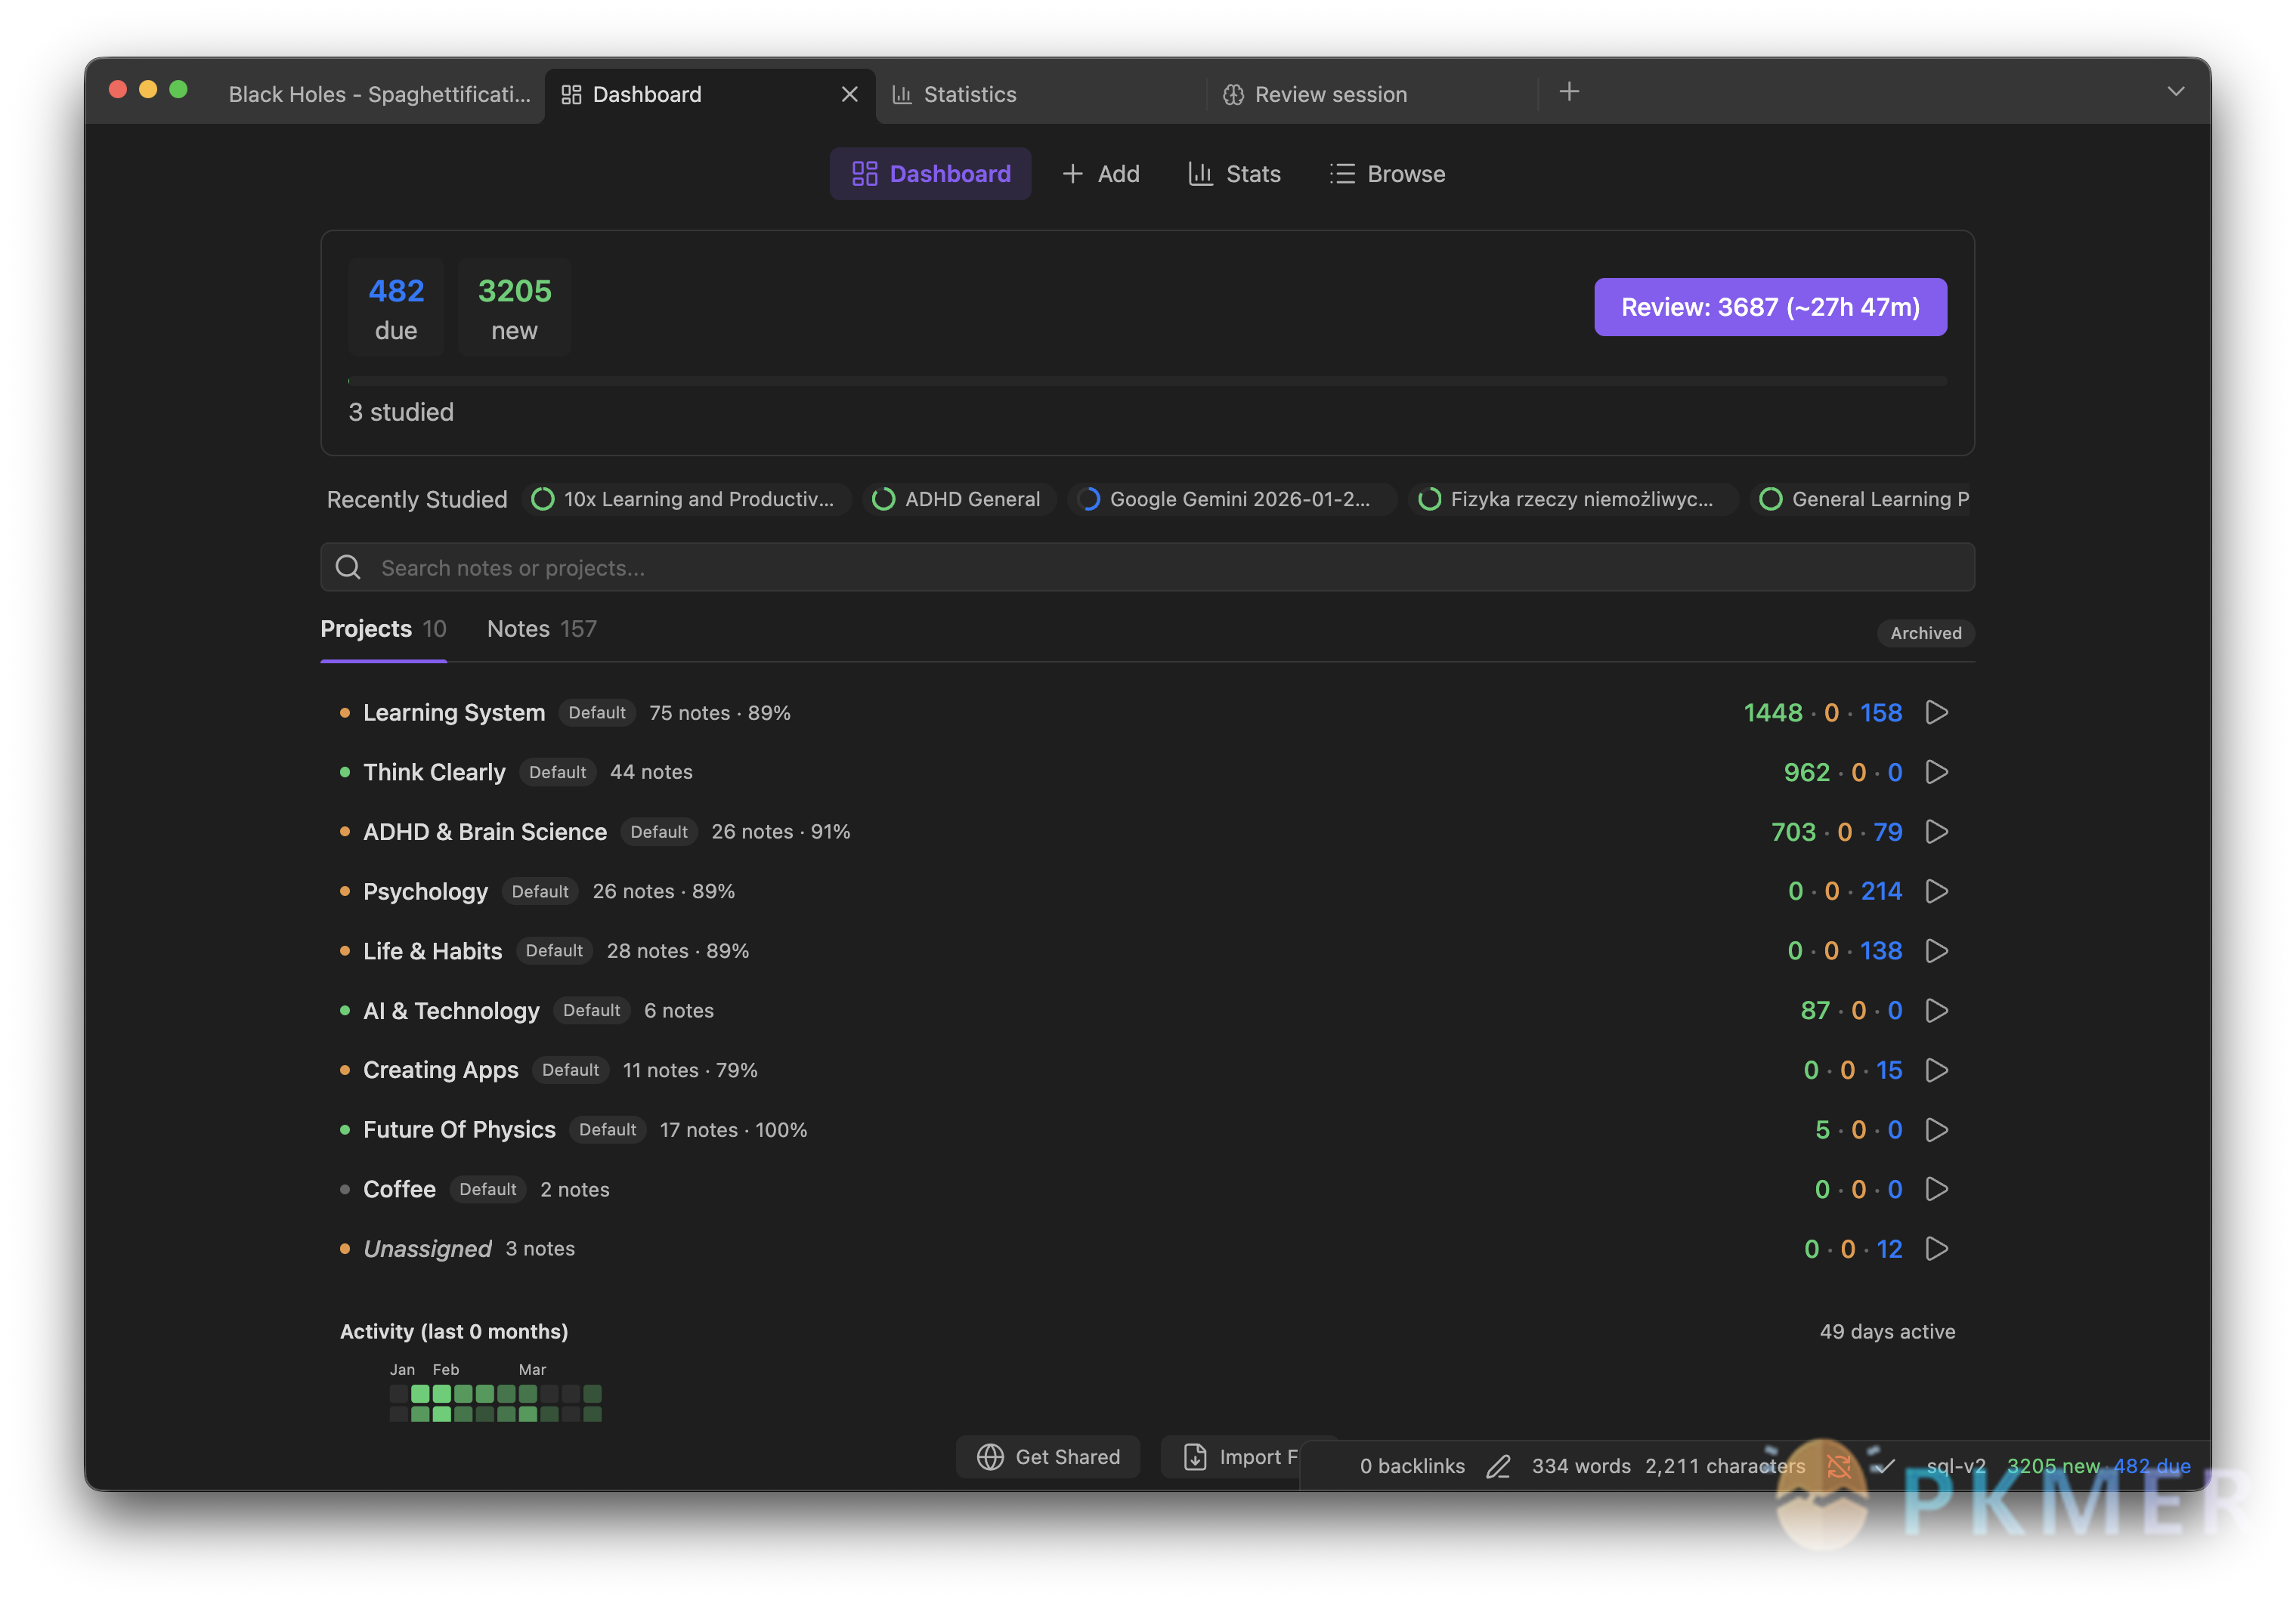Click the Get Shared button
Screen dimensions: 2296x1603
coord(1047,1457)
